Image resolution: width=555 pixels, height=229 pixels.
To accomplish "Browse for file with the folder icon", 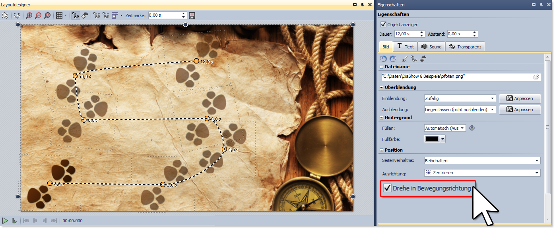I will click(536, 77).
